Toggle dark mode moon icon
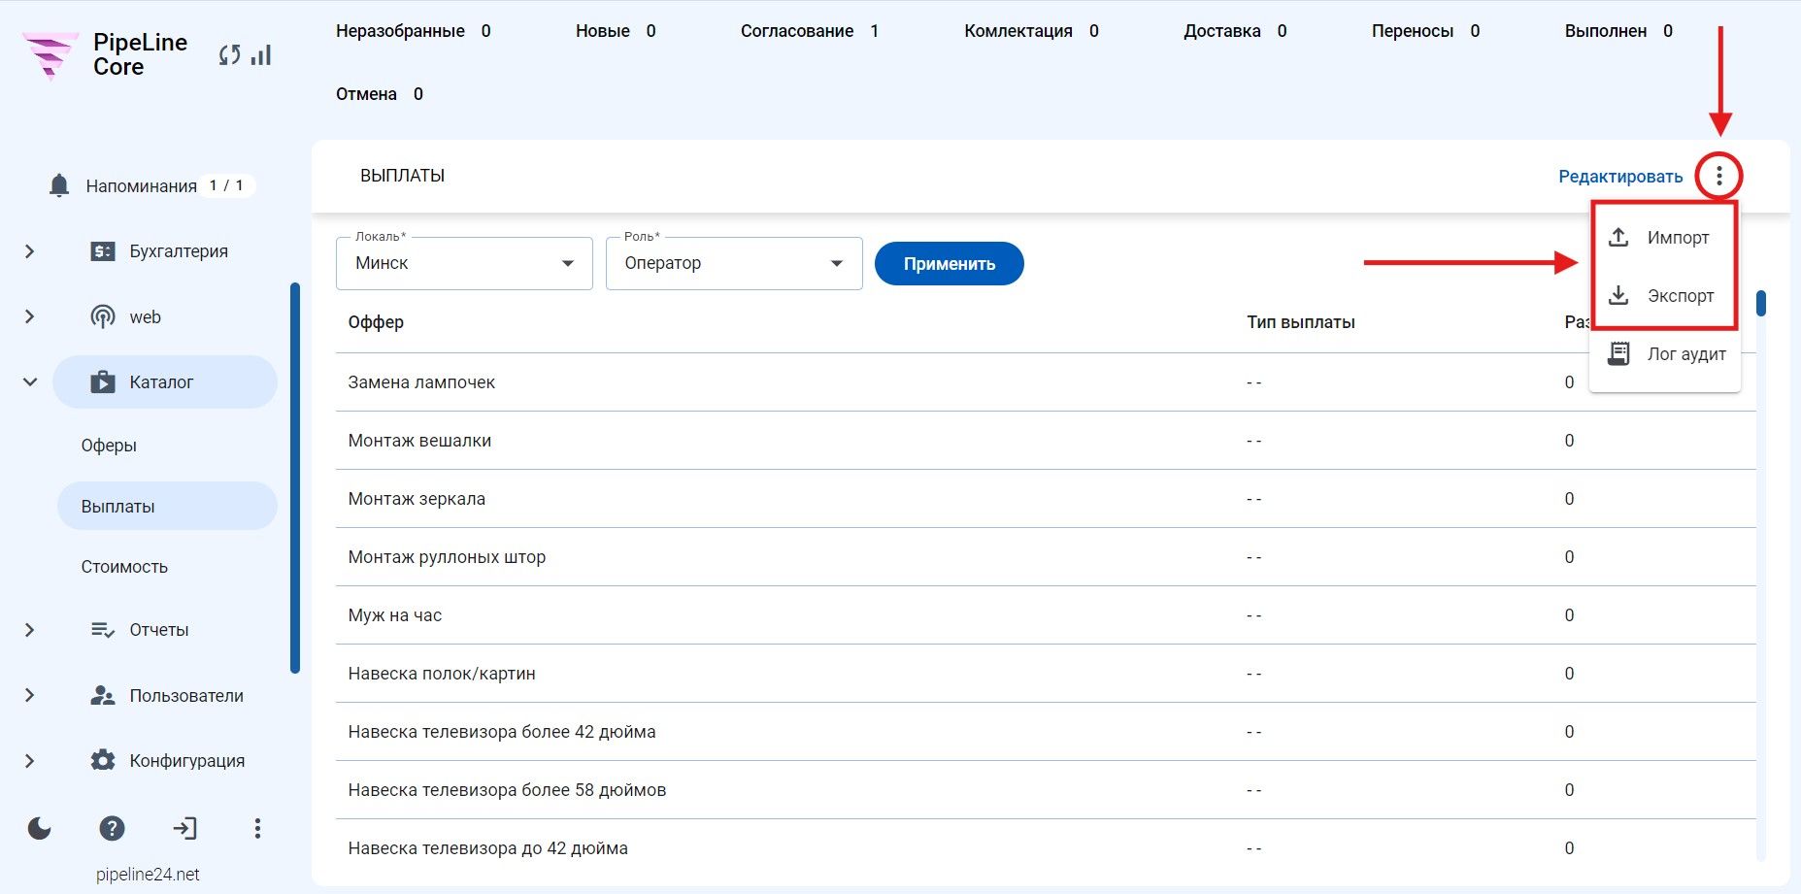This screenshot has height=894, width=1801. [x=40, y=828]
